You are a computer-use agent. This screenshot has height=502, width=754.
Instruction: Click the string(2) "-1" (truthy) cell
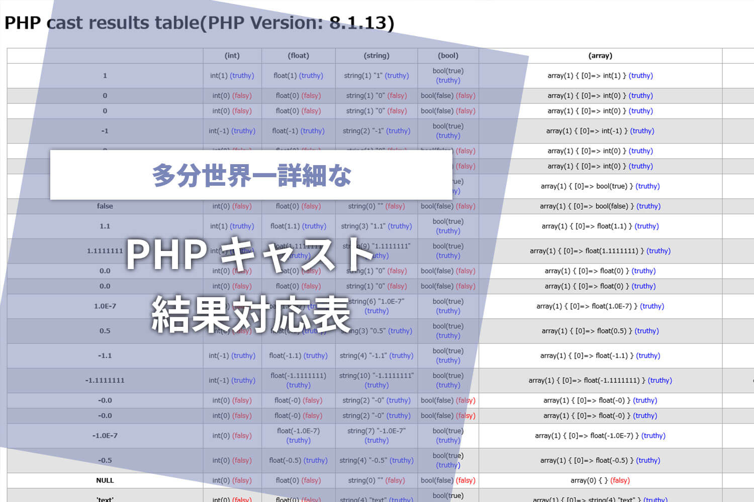376,131
